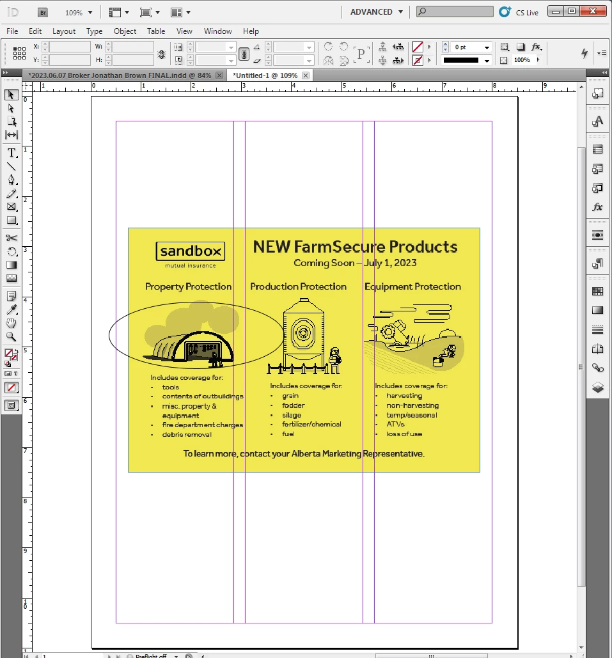Select the Pencil tool
612x658 pixels.
pos(12,194)
